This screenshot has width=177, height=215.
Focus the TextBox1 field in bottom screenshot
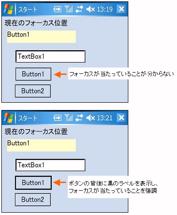(x=51, y=165)
